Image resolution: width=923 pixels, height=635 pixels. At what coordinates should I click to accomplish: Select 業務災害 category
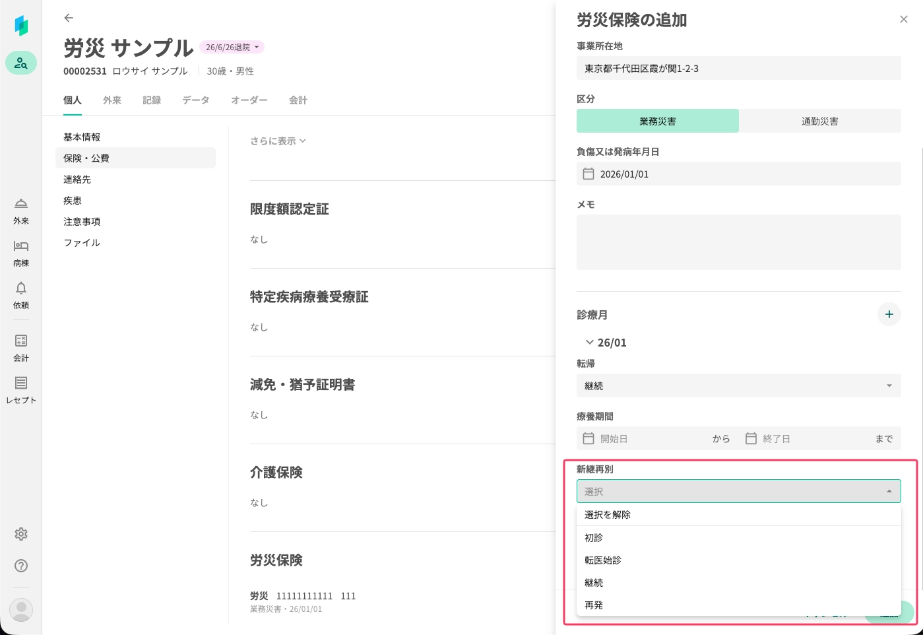pos(658,121)
